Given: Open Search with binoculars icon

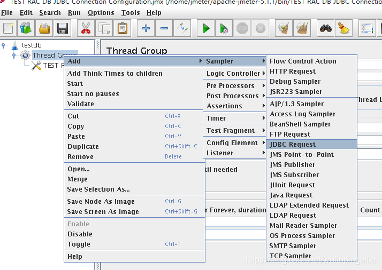Looking at the screenshot, I should pyautogui.click(x=326, y=28).
